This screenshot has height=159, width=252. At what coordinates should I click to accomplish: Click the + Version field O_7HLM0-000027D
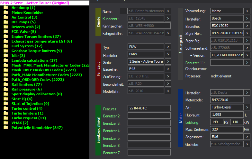point(227,55)
